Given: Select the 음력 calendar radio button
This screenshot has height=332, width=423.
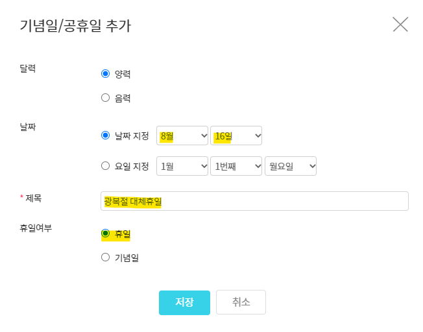Looking at the screenshot, I should [x=106, y=98].
